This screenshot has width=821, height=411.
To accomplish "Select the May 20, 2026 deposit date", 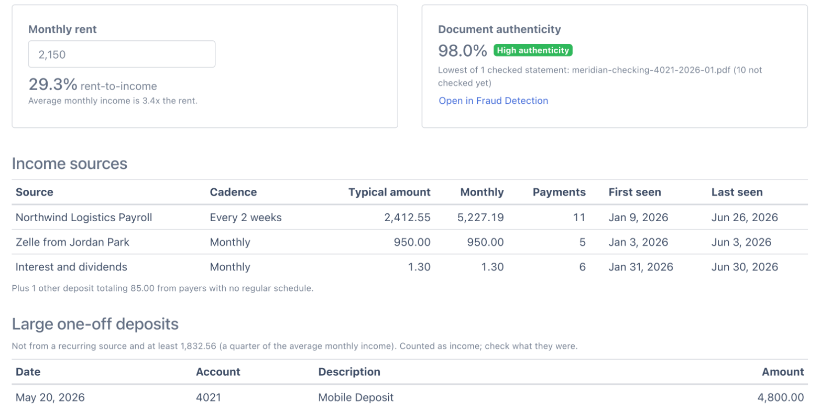I will [50, 397].
